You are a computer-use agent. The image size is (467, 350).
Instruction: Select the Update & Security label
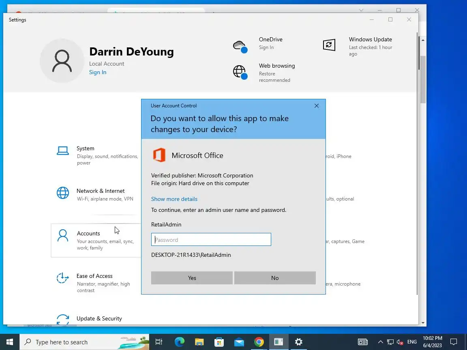99,318
